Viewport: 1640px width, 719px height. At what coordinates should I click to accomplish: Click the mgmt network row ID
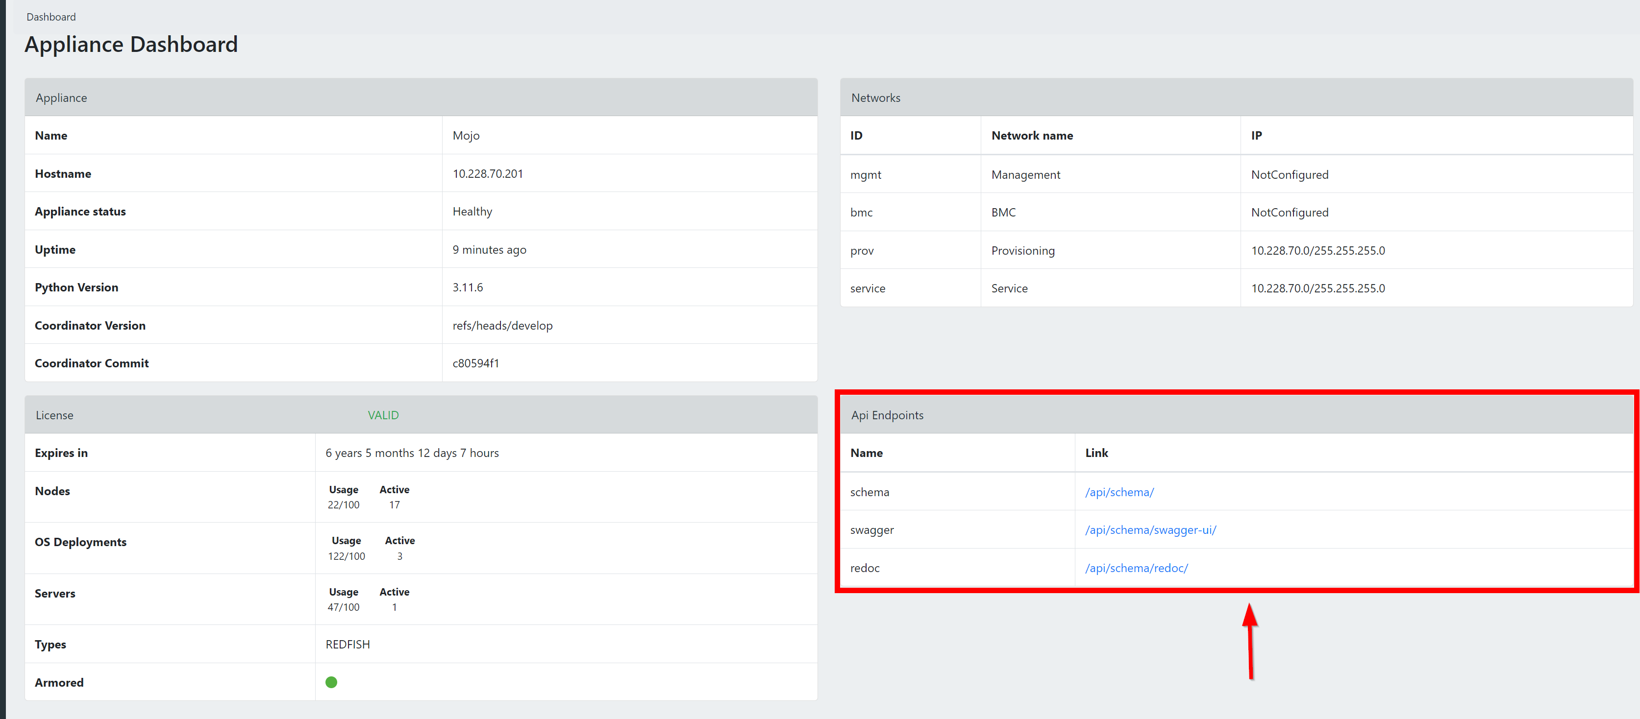(x=865, y=174)
